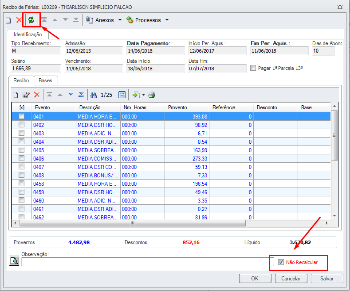Open grid columns configuration icon

click(x=122, y=95)
